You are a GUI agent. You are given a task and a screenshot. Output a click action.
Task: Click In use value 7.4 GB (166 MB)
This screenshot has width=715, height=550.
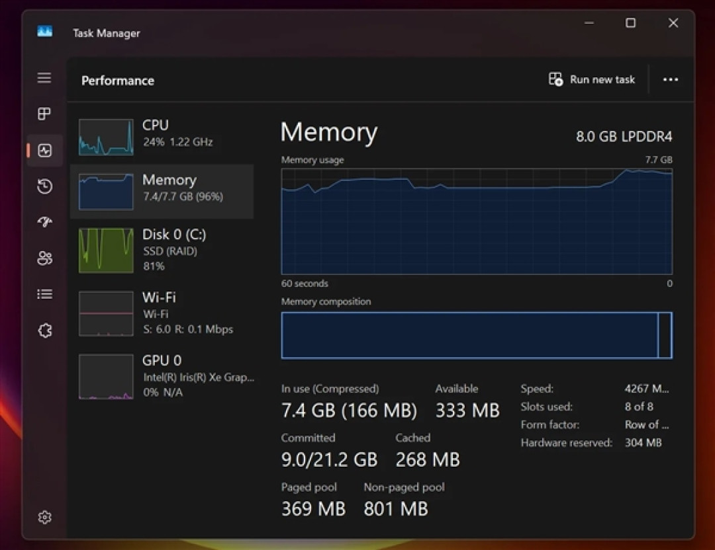pyautogui.click(x=350, y=411)
